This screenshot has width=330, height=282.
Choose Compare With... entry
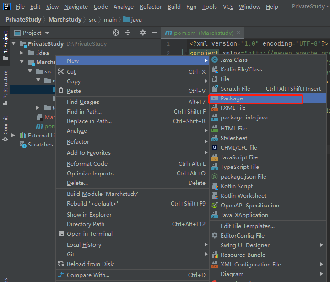tap(133, 275)
